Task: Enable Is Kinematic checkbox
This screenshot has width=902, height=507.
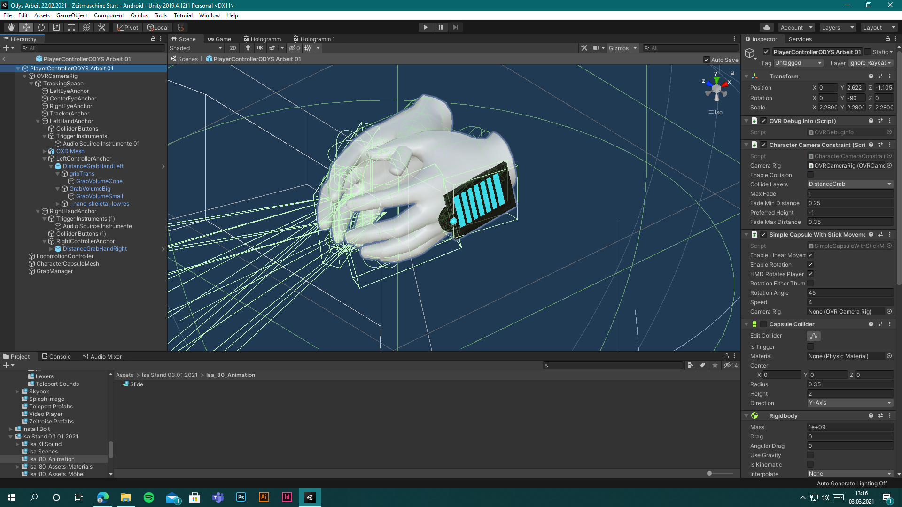Action: pos(810,464)
